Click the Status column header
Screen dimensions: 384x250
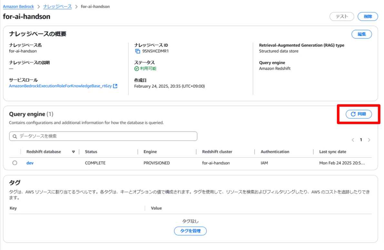point(91,152)
